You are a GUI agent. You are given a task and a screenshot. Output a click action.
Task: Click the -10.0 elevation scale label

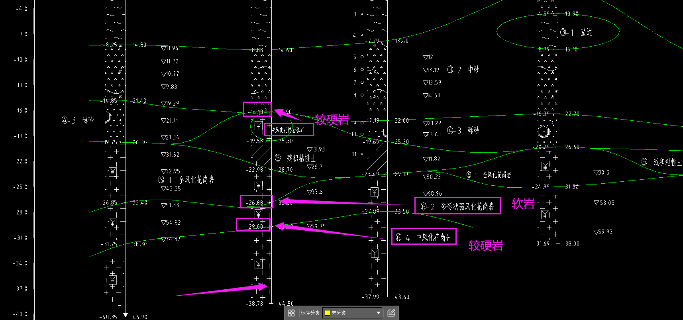(x=21, y=60)
